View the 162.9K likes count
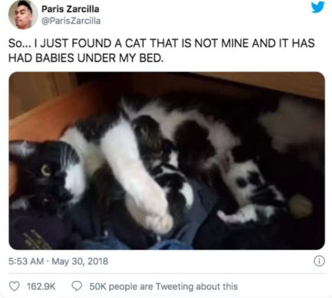Image resolution: width=332 pixels, height=298 pixels. pyautogui.click(x=41, y=286)
